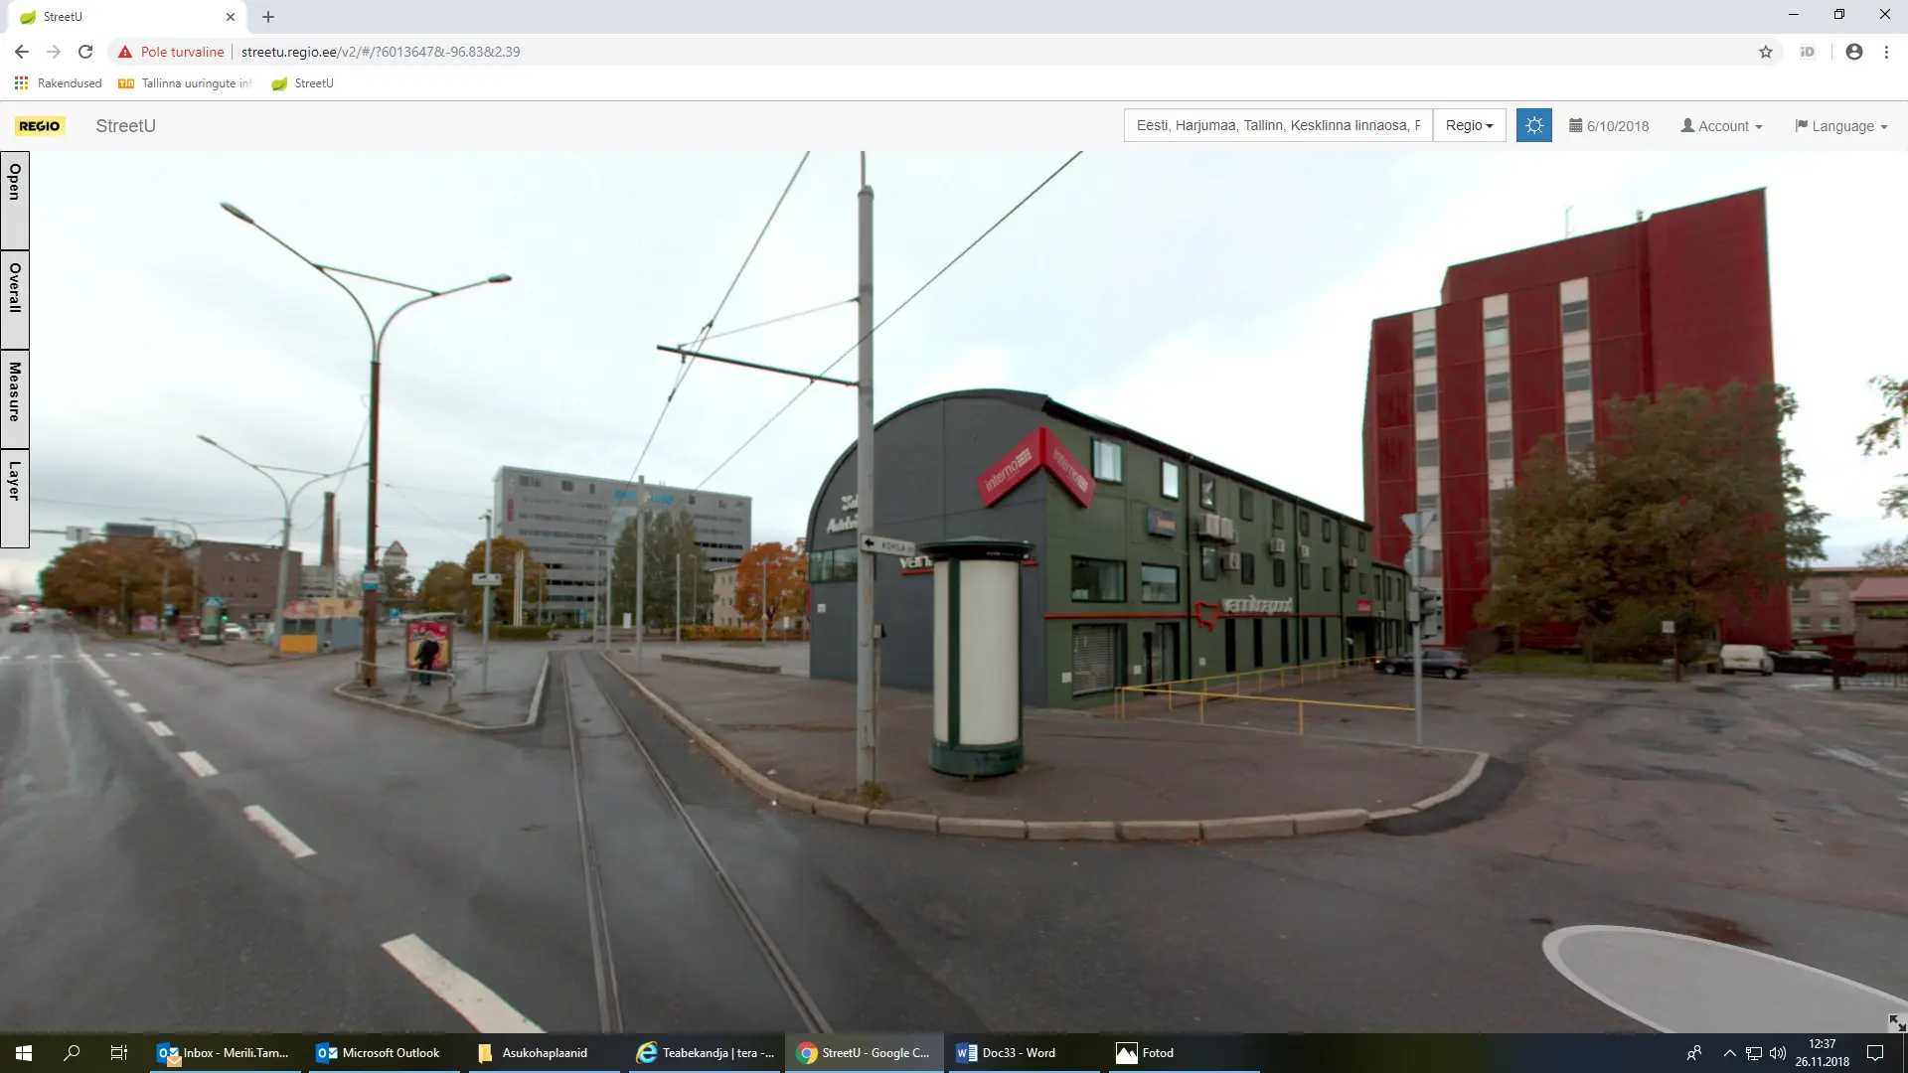Screen dimensions: 1908x1073
Task: Click the address search input field
Action: pos(1277,125)
